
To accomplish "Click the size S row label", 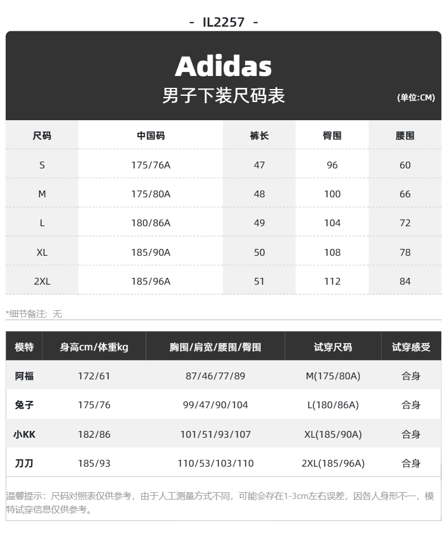I will pos(42,165).
